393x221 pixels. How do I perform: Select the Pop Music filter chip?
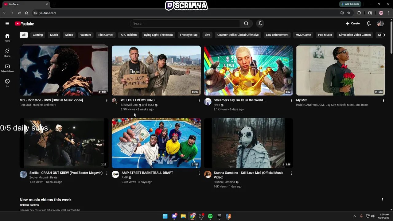click(325, 35)
